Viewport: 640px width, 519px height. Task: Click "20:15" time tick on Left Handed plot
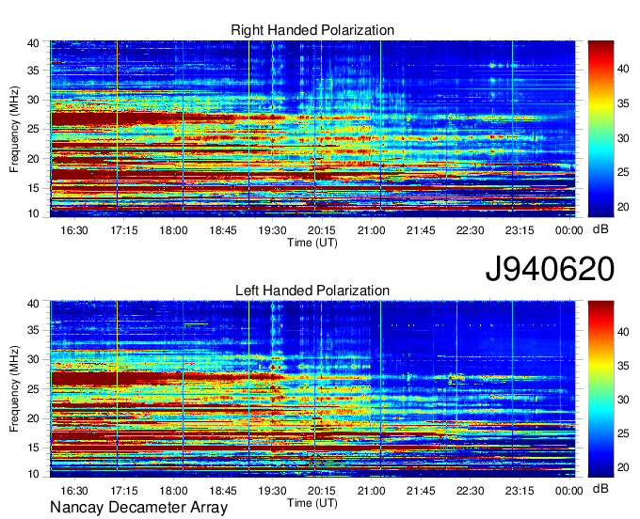click(322, 491)
